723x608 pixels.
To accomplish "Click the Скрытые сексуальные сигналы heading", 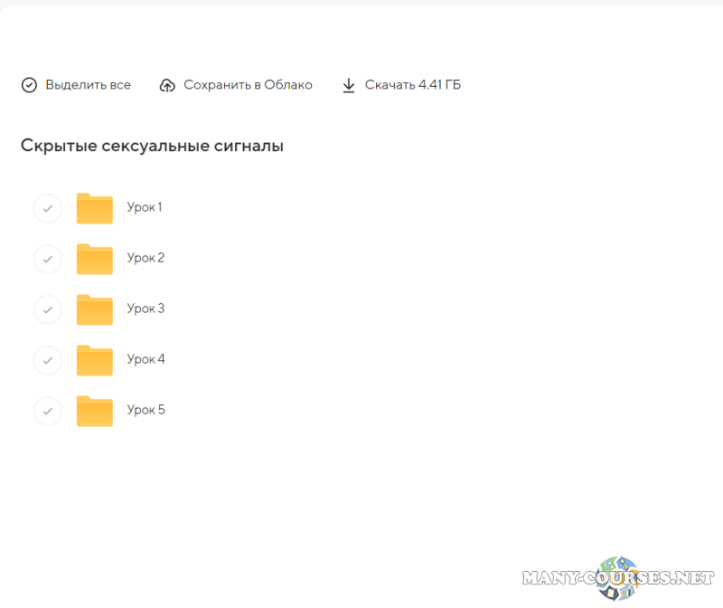I will [x=152, y=146].
